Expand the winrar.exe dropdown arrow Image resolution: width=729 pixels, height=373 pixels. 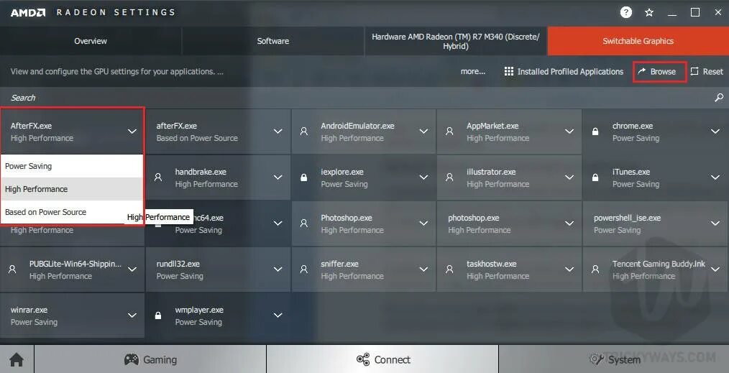coord(132,316)
